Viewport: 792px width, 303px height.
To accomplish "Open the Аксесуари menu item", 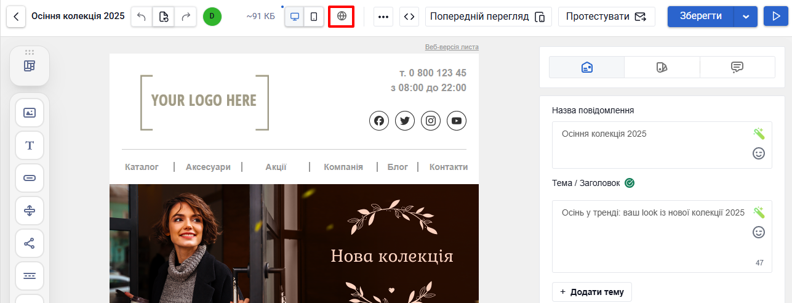I will click(208, 167).
